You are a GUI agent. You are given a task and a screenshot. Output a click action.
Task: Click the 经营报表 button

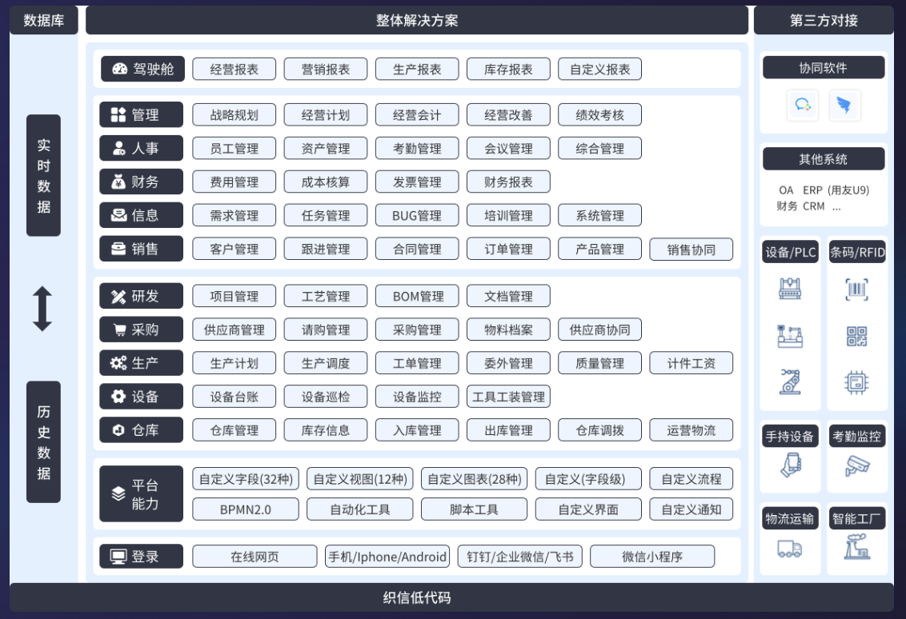pos(235,69)
